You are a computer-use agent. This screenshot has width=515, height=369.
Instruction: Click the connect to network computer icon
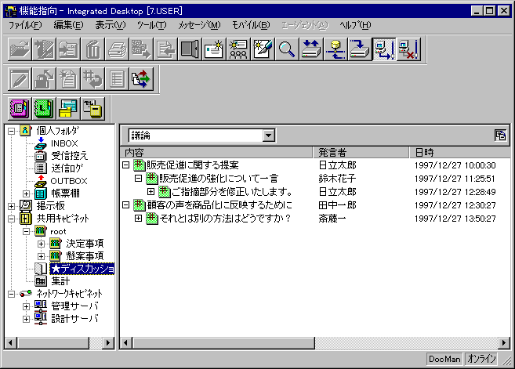pyautogui.click(x=384, y=49)
